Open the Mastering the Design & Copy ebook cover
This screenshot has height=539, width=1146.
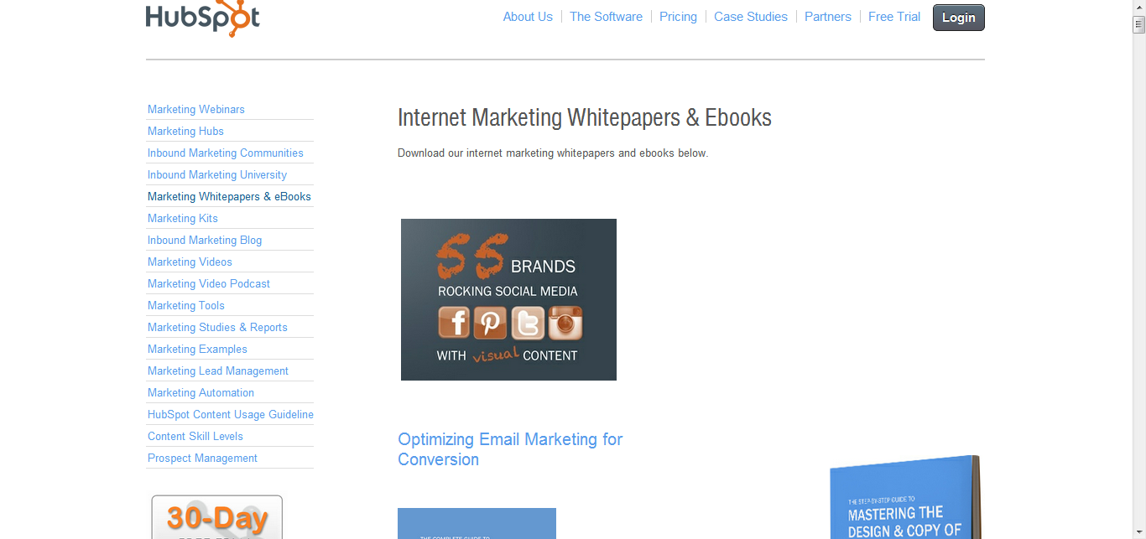pos(906,497)
